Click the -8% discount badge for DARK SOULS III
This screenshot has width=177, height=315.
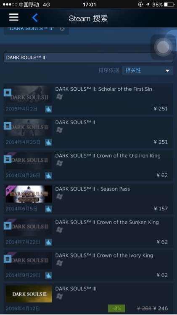tap(116, 308)
